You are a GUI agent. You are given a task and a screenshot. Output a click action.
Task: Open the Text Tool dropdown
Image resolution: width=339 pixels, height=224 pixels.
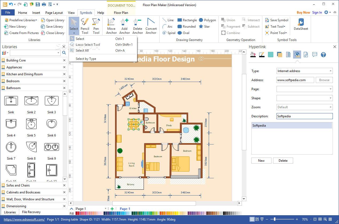pos(275,27)
